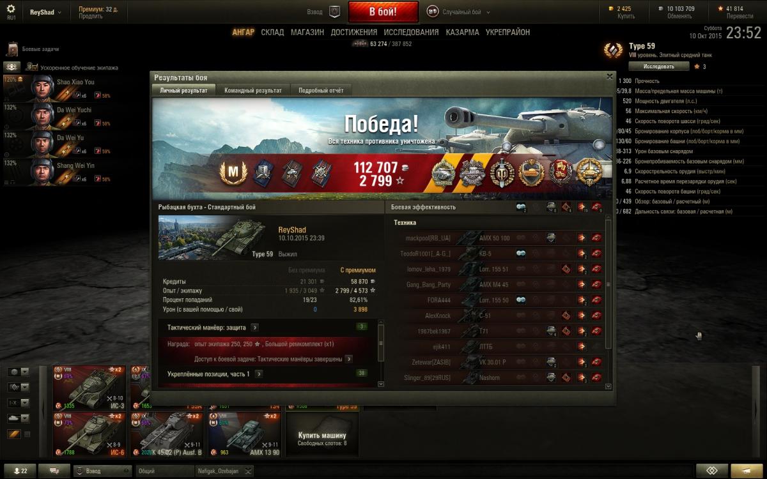This screenshot has height=479, width=767.
Task: Open the Боевые задачи battle missions icon
Action: coord(12,49)
